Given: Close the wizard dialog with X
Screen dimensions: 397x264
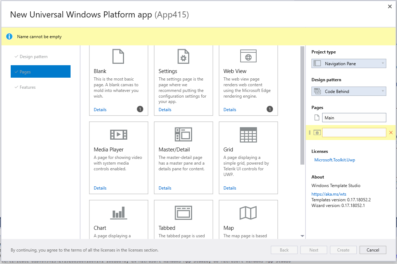Looking at the screenshot, I should [x=390, y=6].
